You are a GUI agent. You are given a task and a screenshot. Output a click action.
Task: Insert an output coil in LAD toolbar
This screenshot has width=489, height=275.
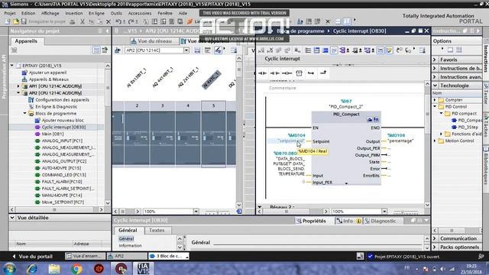(287, 73)
